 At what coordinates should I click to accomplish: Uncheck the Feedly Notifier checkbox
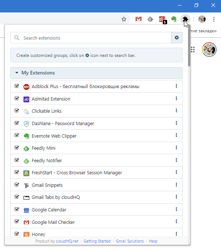[17, 160]
